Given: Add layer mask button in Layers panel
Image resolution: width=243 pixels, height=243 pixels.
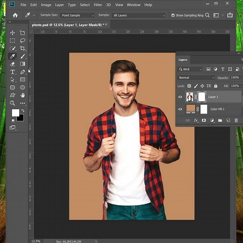Looking at the screenshot, I should 204,120.
